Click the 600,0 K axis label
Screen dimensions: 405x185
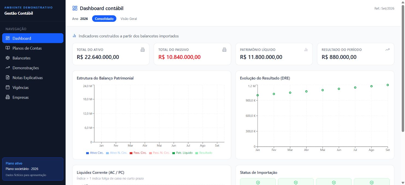[250, 116]
